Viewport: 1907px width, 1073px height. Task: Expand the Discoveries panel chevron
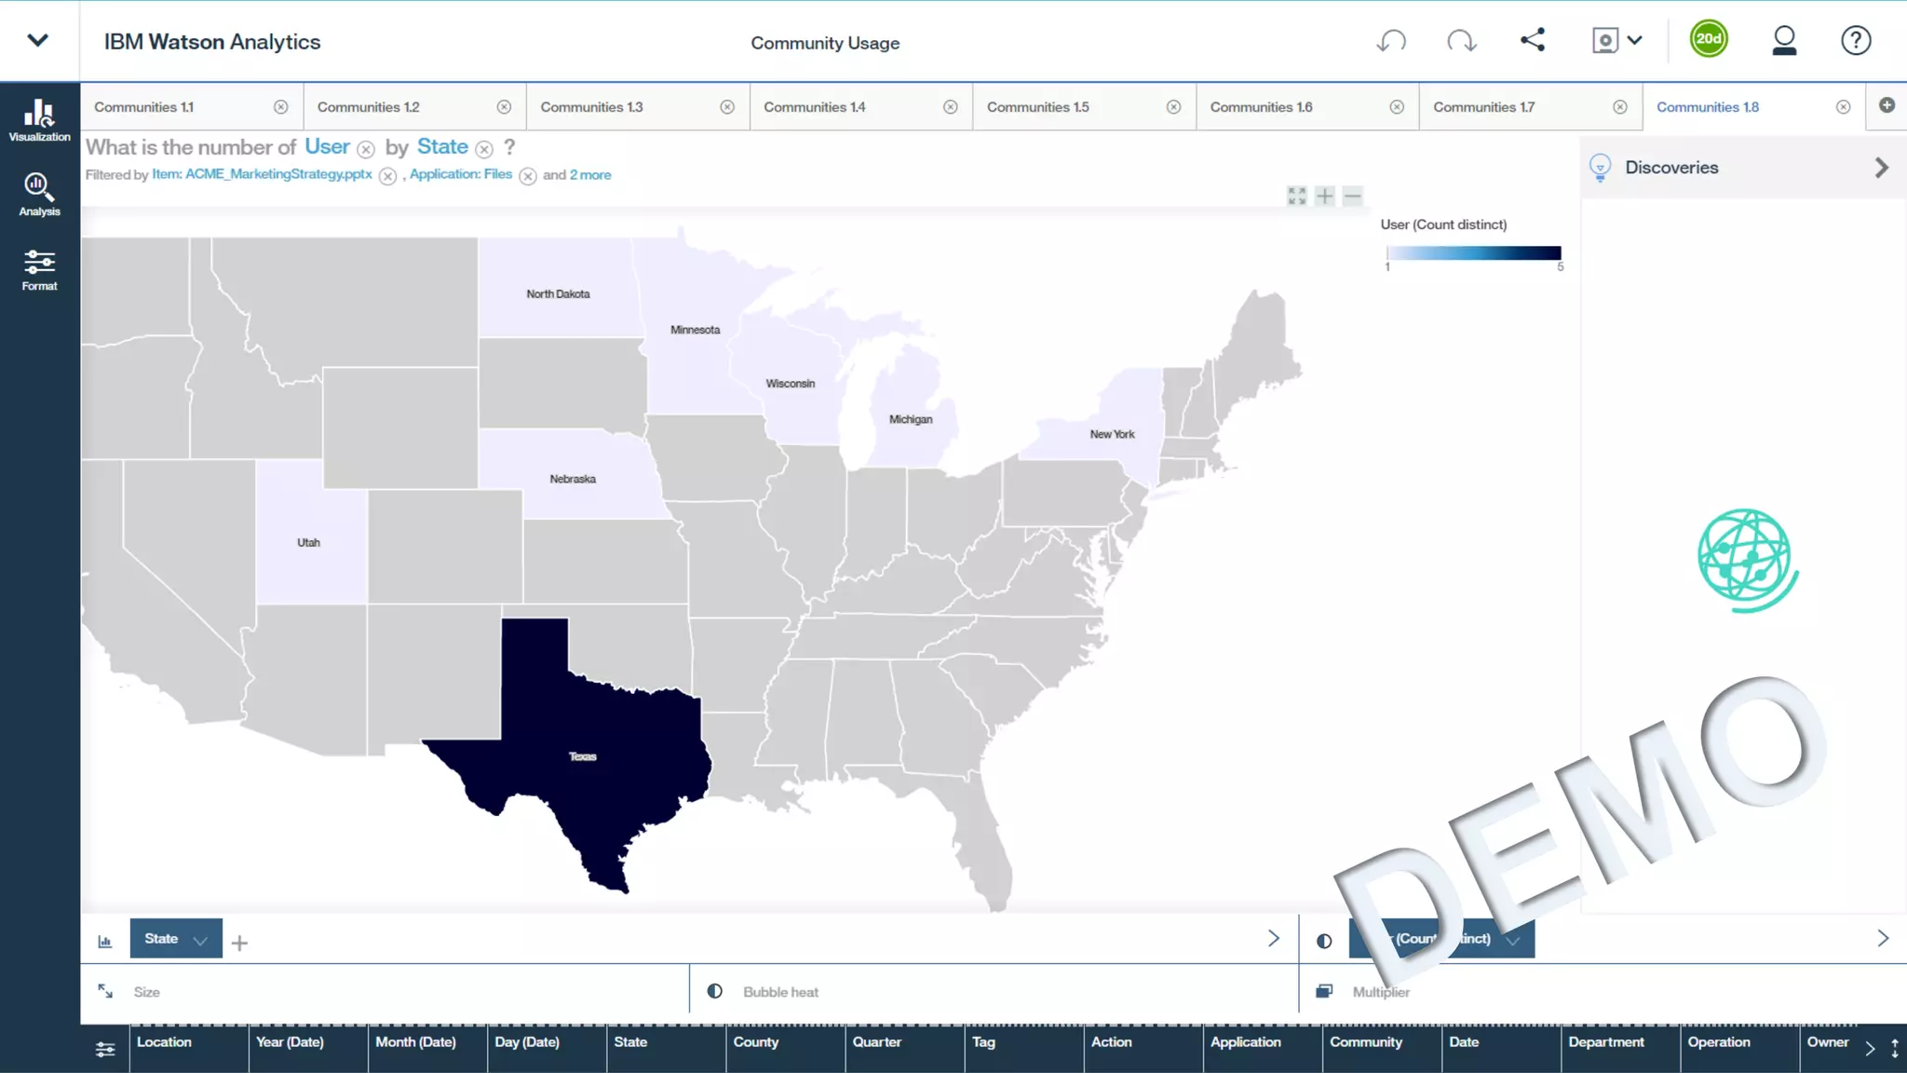(1881, 168)
